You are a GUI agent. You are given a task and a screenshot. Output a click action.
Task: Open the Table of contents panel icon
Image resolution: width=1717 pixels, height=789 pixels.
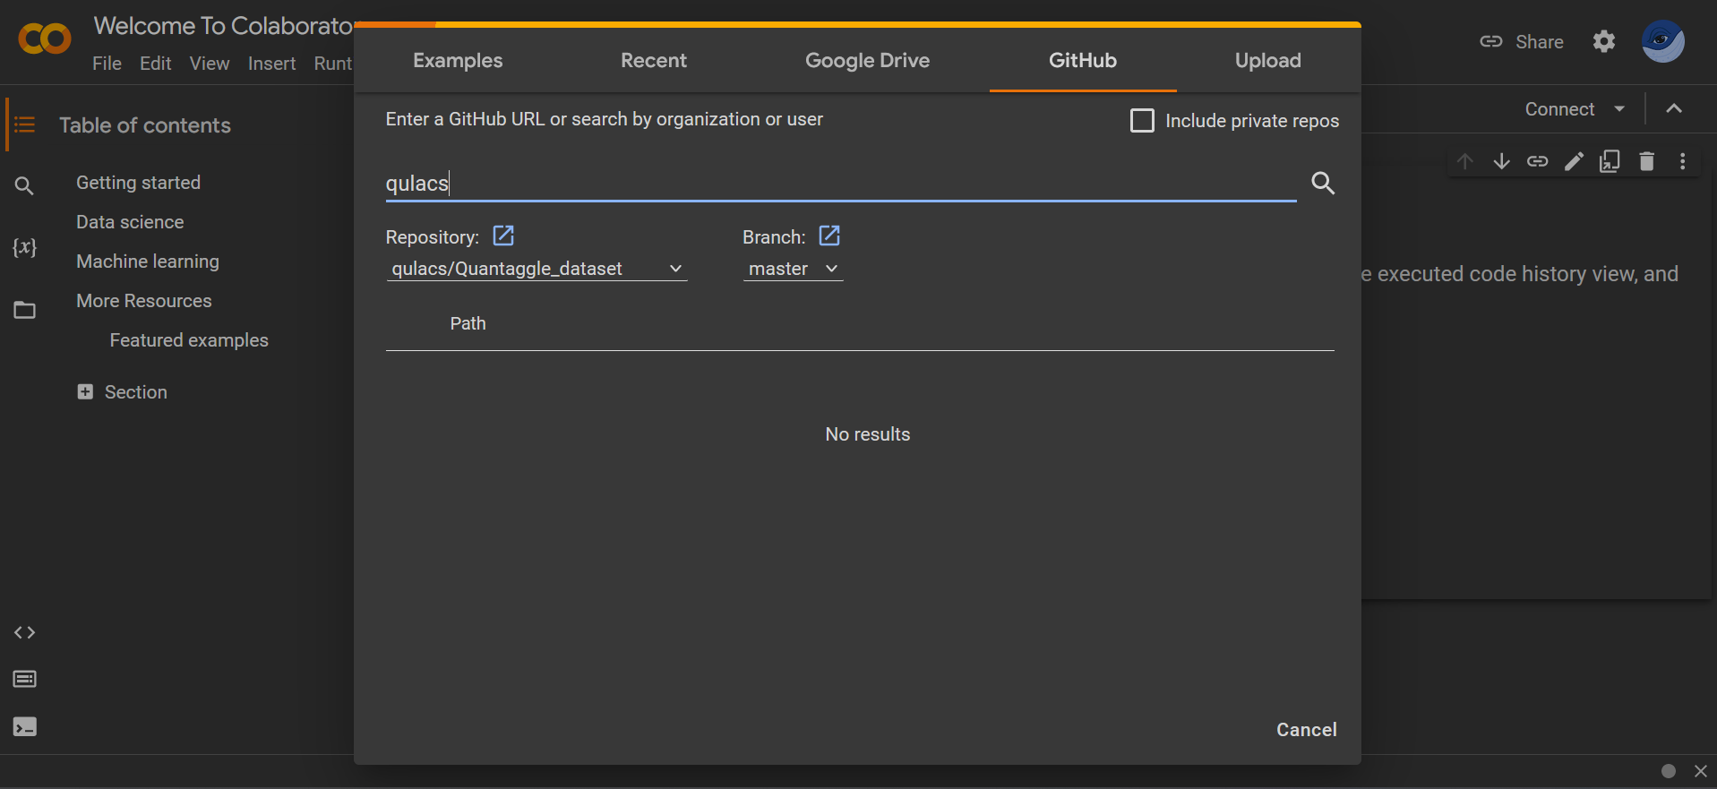click(x=24, y=124)
